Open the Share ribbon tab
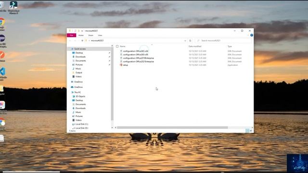Screen dimensions: 308x173 (91, 35)
